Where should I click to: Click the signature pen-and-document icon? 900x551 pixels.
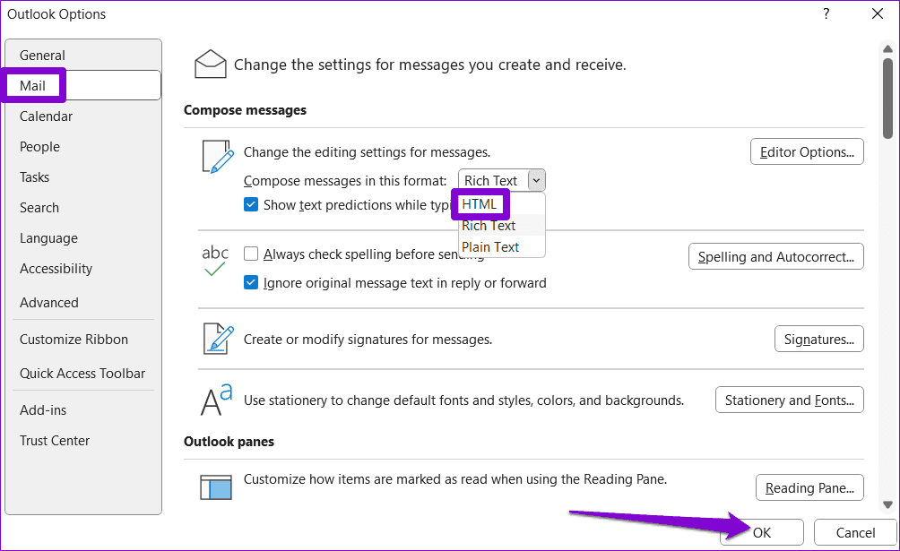coord(218,339)
